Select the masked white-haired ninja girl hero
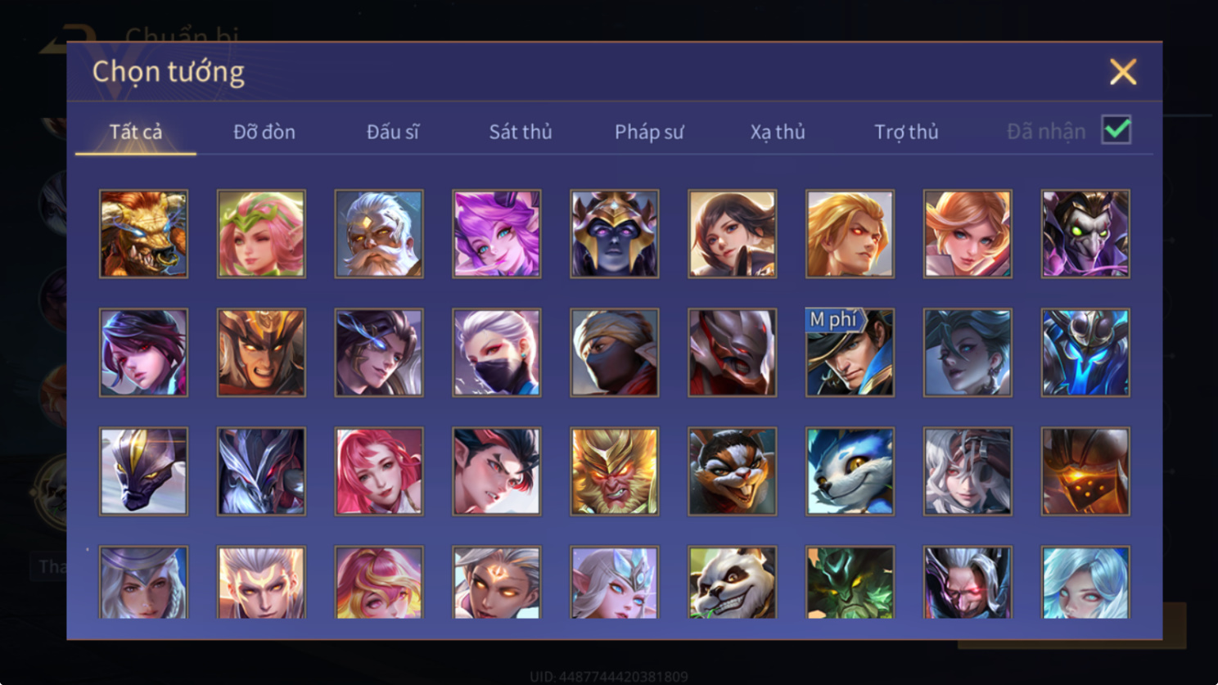Image resolution: width=1218 pixels, height=685 pixels. (497, 353)
